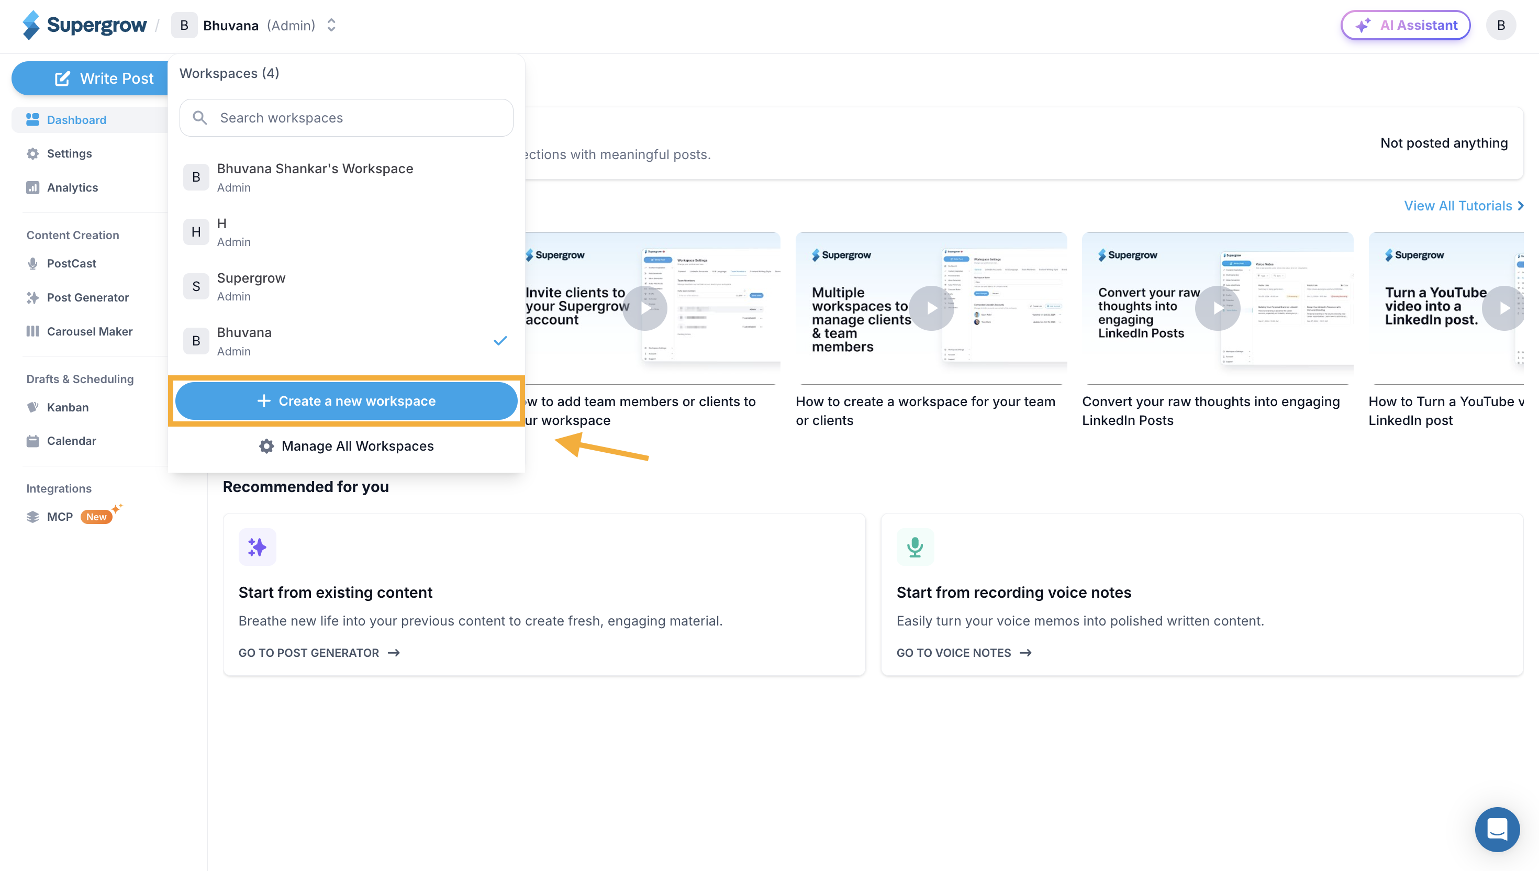Open the B user profile avatar

1501,25
